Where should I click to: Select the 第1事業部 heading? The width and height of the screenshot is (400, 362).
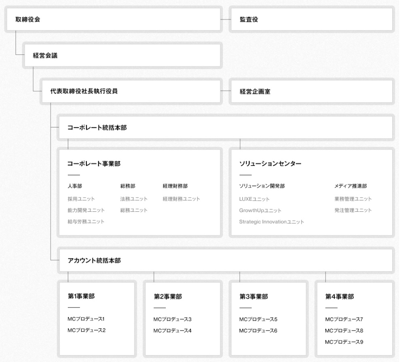click(81, 296)
